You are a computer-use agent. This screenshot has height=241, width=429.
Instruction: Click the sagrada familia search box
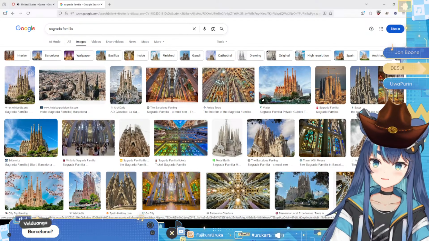coord(119,29)
